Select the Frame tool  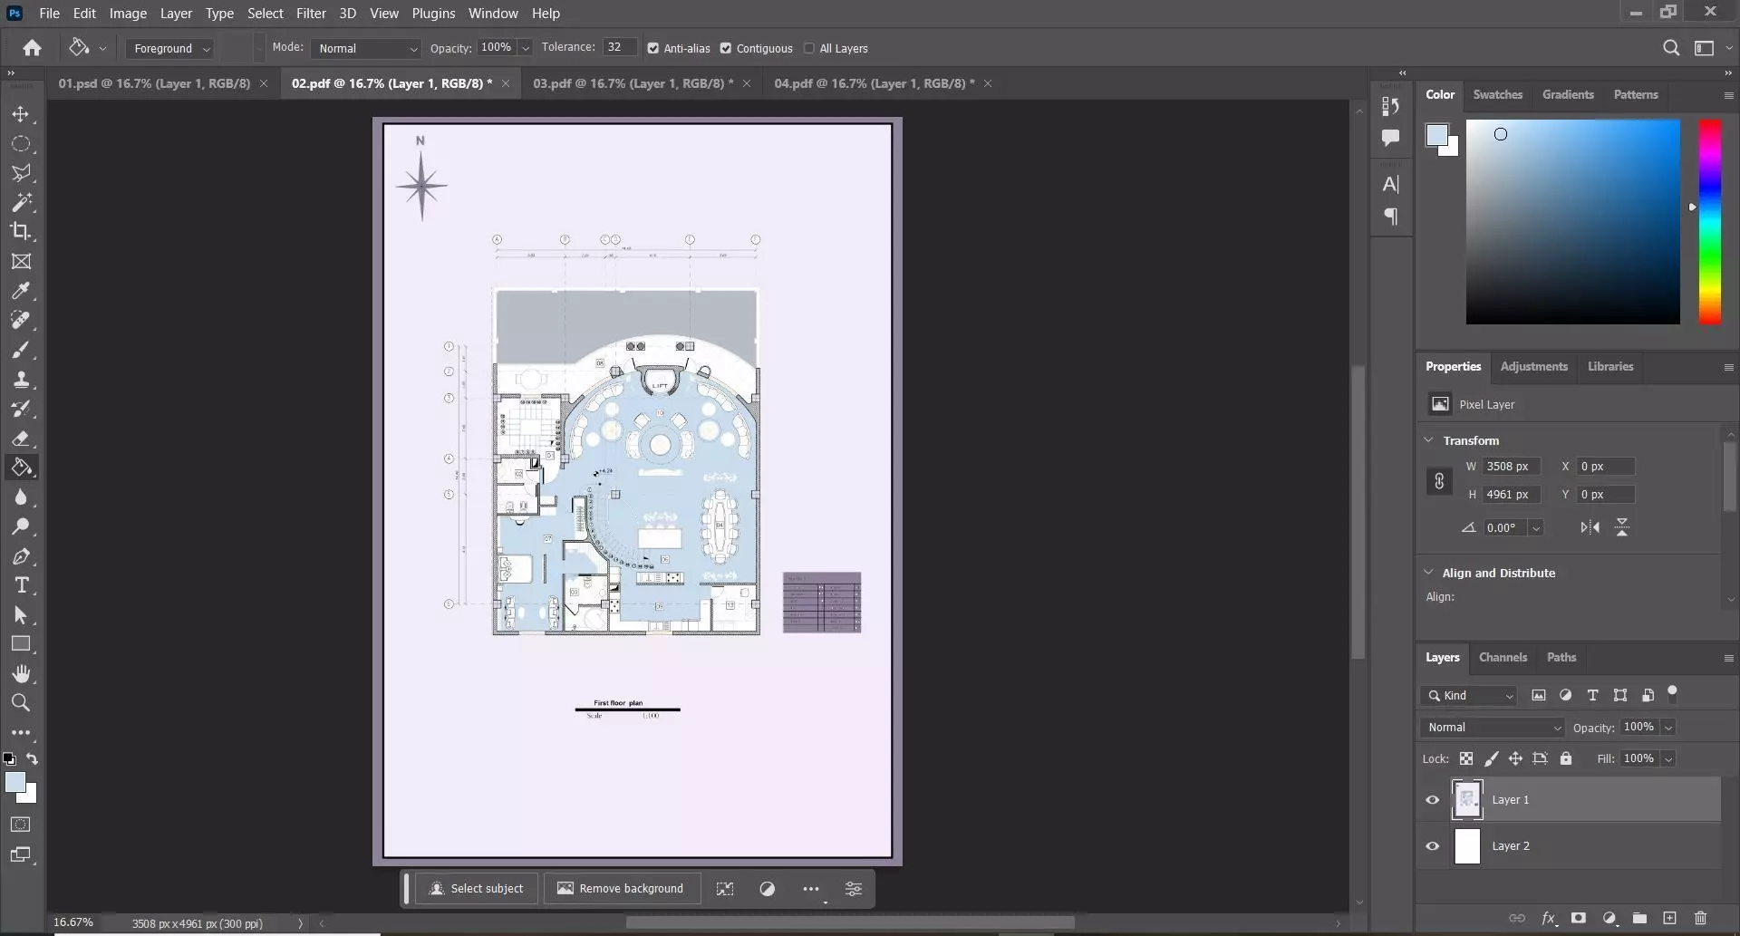(x=21, y=261)
